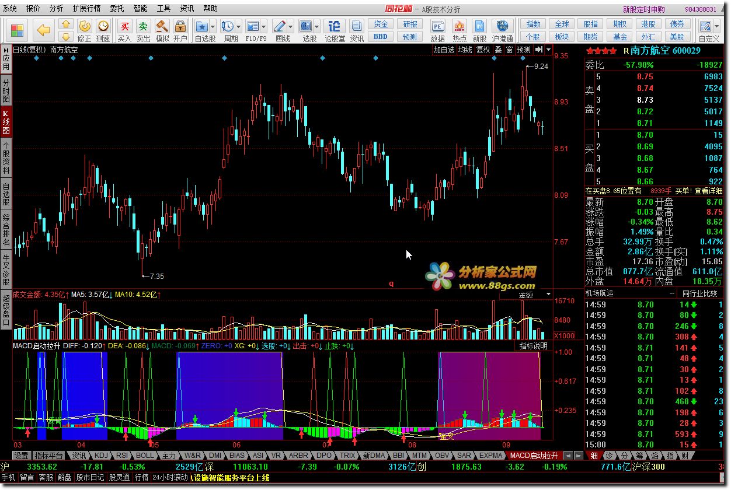
Task: Open the chart toolbar dropdown arrow
Action: 549,50
